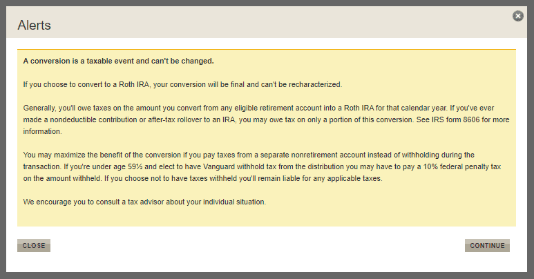Viewport: 534px width, 279px height.
Task: Click the paragraph starting You may maximize
Action: point(263,166)
